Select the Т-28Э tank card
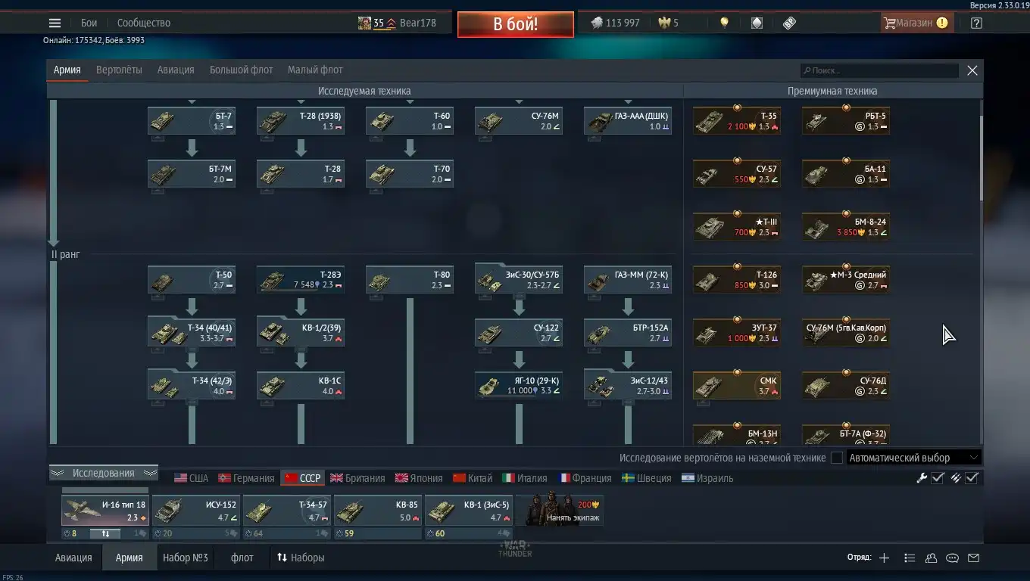The width and height of the screenshot is (1030, 581). tap(301, 280)
